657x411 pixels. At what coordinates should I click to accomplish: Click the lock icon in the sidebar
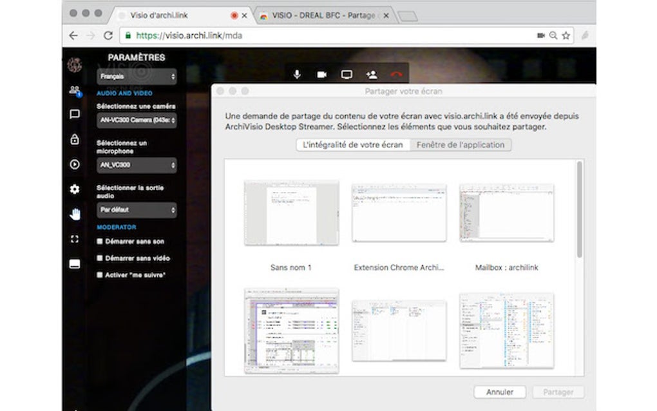point(75,140)
